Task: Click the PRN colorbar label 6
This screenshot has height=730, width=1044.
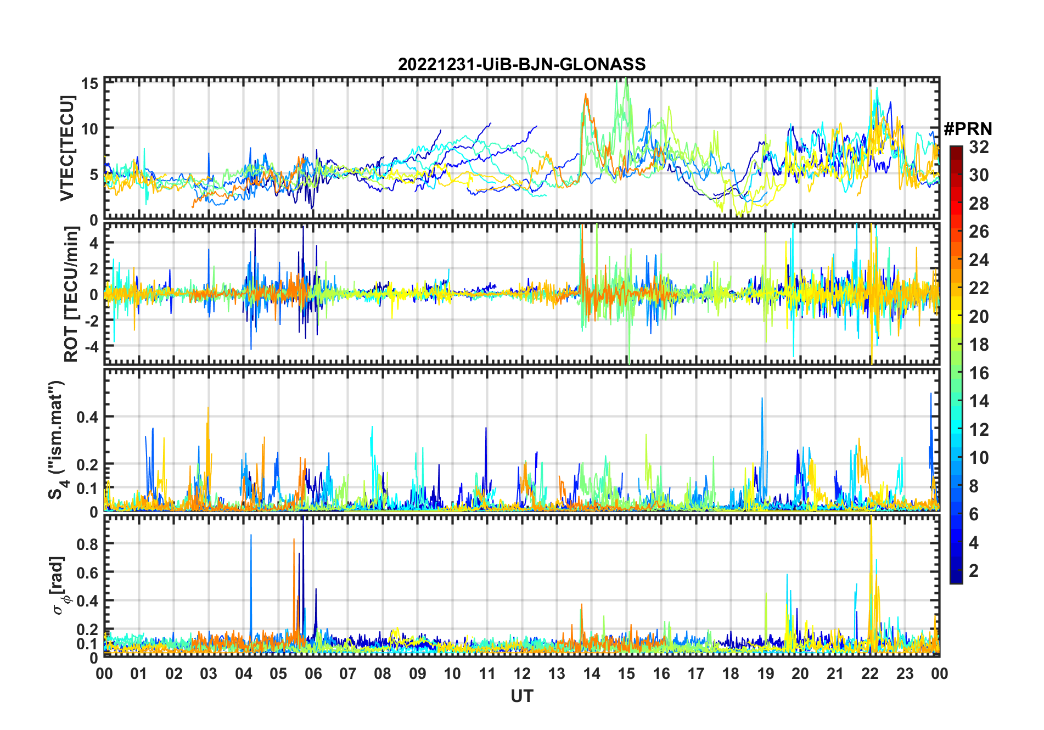Action: point(974,514)
